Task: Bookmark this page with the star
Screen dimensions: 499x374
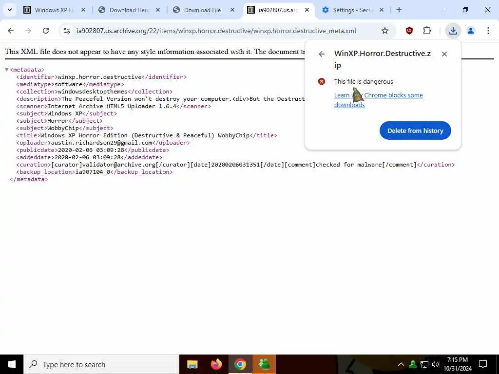Action: [385, 31]
